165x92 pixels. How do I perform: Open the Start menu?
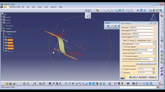click(5, 7)
